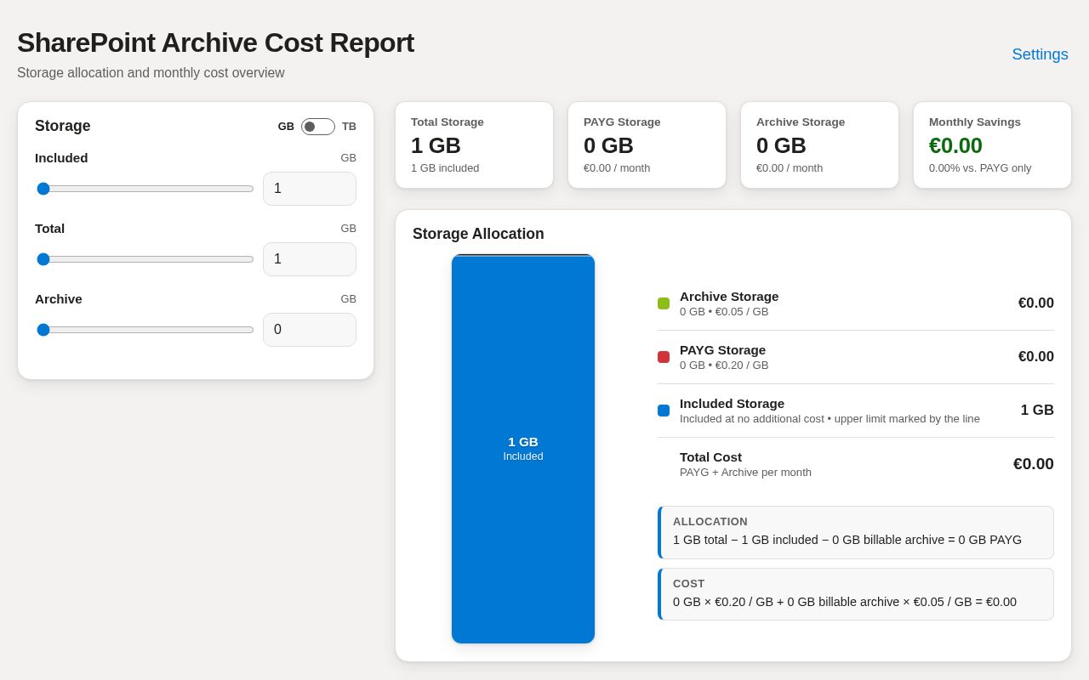Toggle the GB/TB unit switch
Image resolution: width=1089 pixels, height=680 pixels.
pos(318,127)
